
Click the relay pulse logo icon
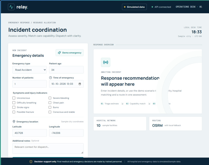pyautogui.click(x=11, y=7)
